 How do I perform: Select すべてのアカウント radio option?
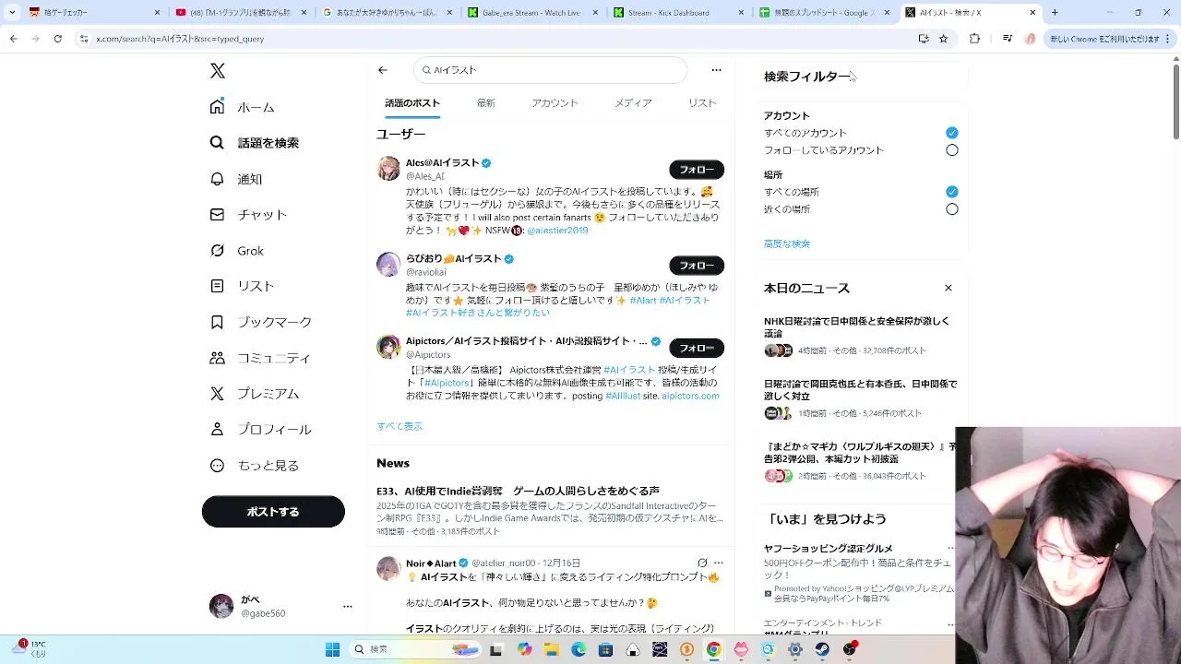(x=952, y=133)
